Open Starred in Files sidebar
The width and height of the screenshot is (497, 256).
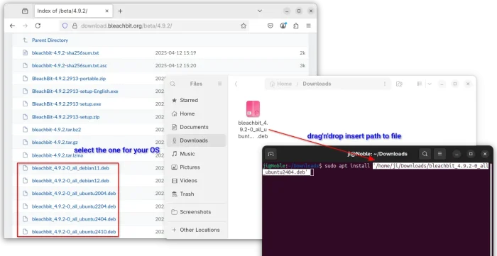tap(196, 100)
